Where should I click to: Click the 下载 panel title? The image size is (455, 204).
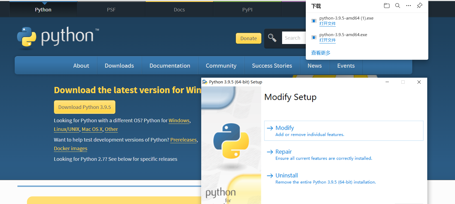pos(316,6)
